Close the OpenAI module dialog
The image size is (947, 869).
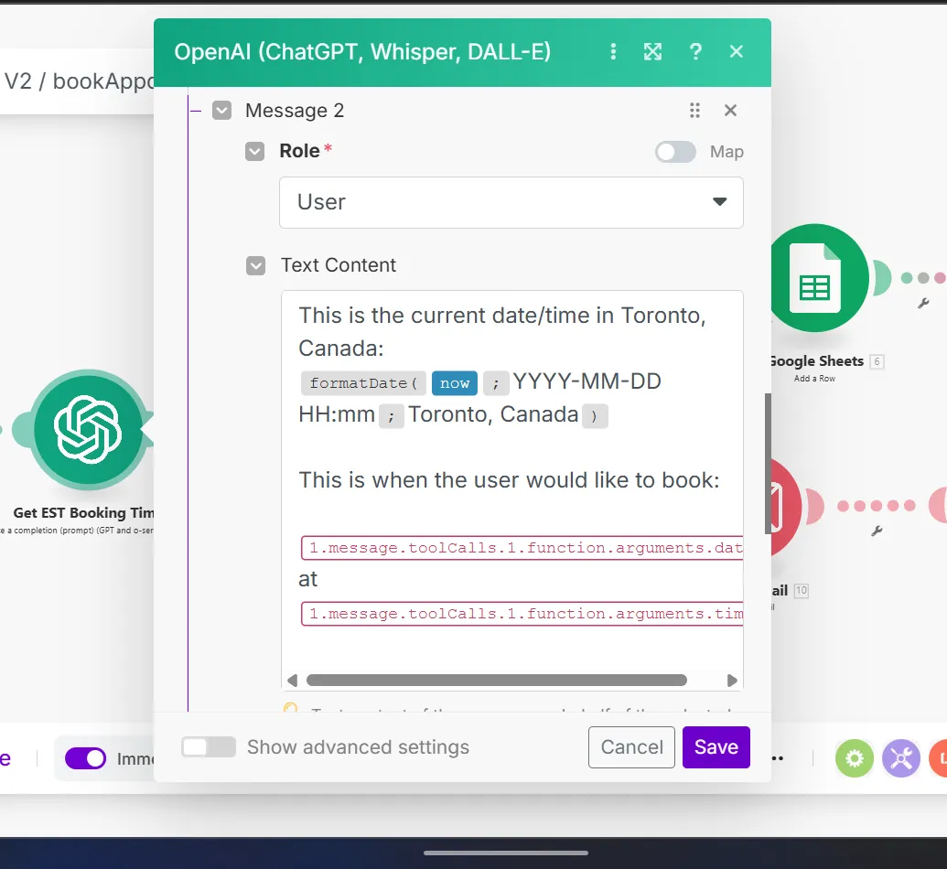[x=737, y=52]
